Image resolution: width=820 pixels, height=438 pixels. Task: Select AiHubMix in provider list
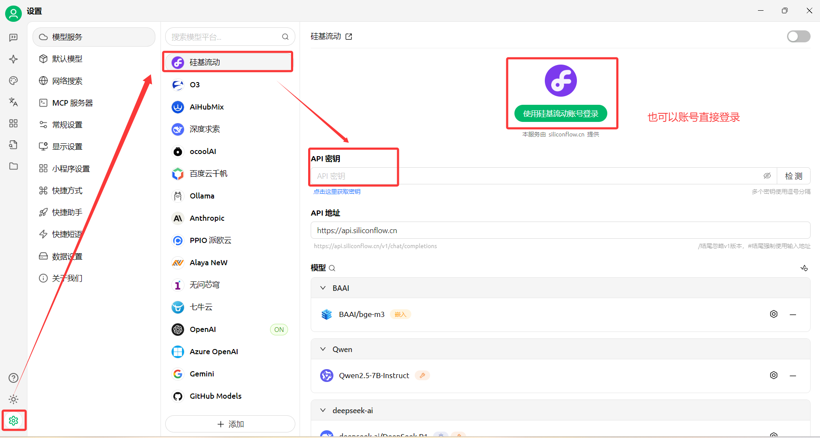[x=230, y=107]
